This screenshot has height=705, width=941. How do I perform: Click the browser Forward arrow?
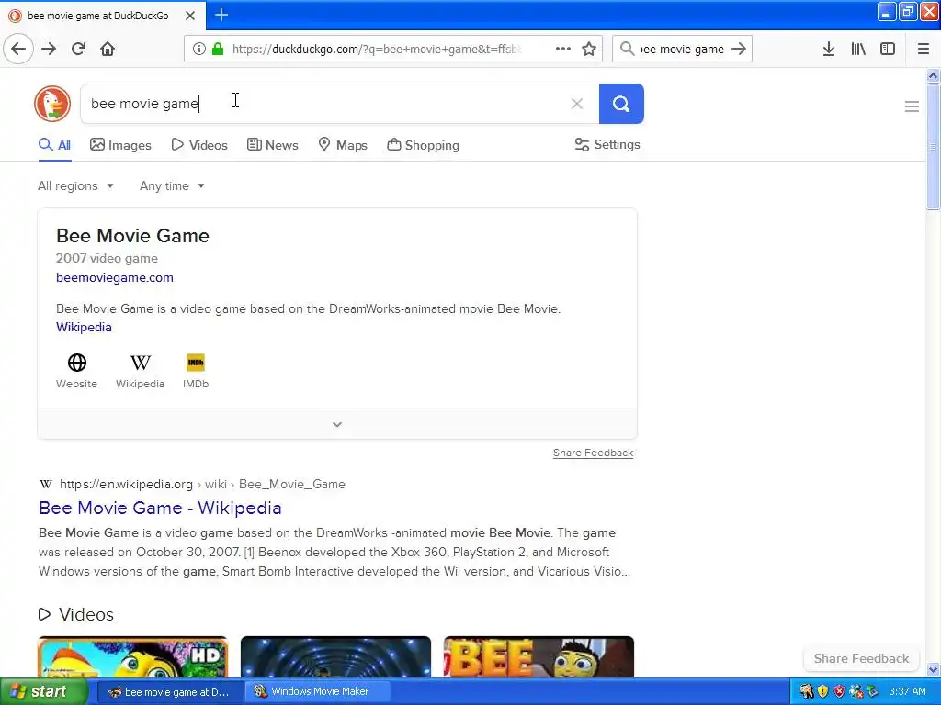click(x=49, y=49)
